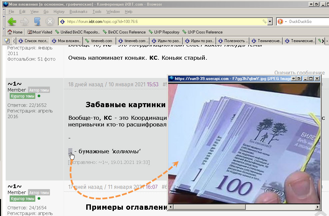Click 'Куратор темы' badge in 11 января post
329x216 pixels.
[22, 199]
